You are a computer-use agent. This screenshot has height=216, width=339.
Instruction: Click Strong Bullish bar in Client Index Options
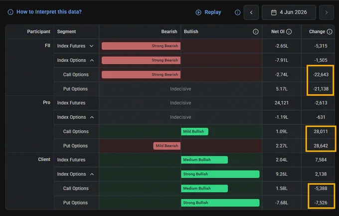[220, 174]
